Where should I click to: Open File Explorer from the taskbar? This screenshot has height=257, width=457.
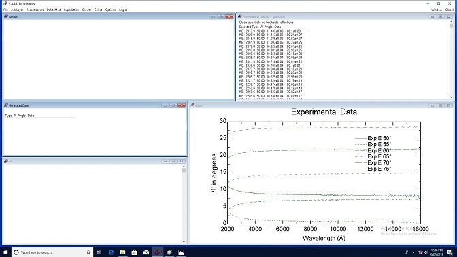122,252
